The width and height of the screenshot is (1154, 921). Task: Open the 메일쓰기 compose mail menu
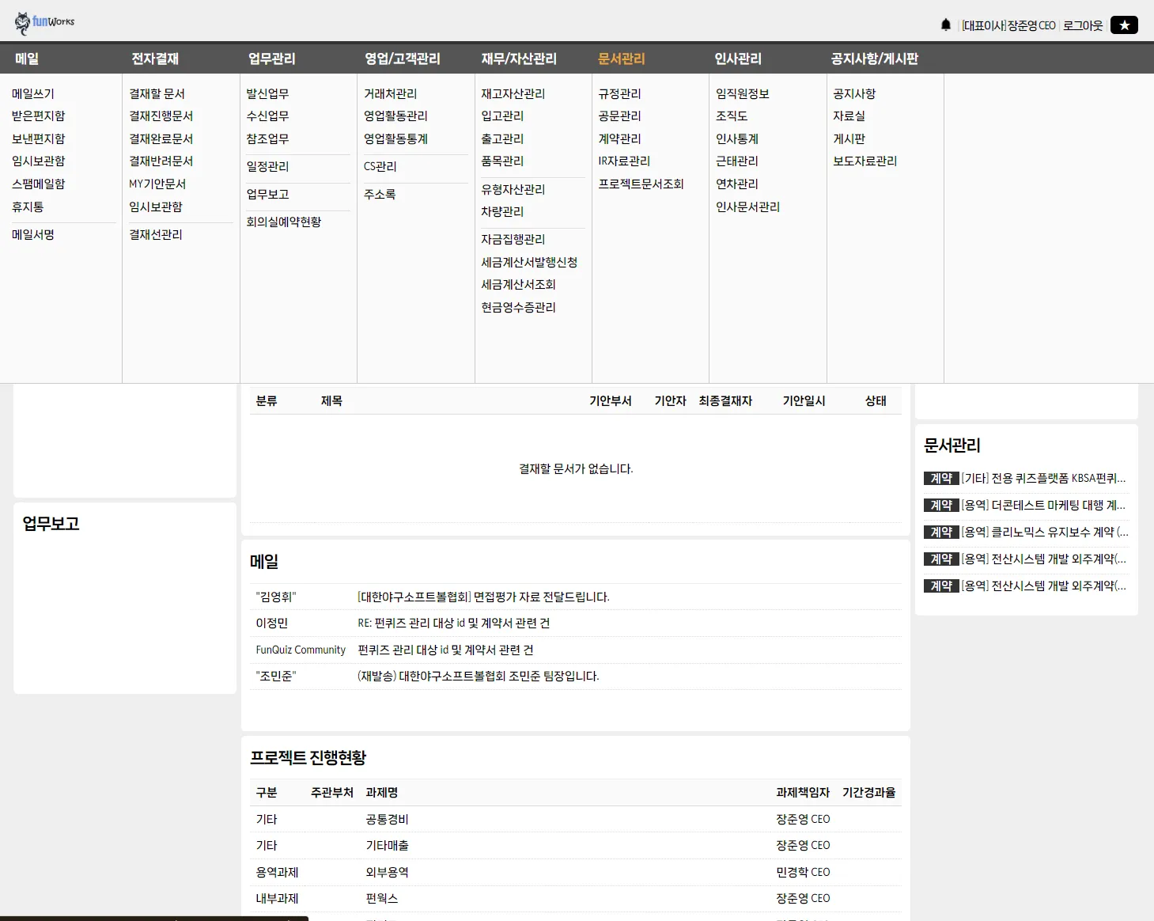(32, 93)
